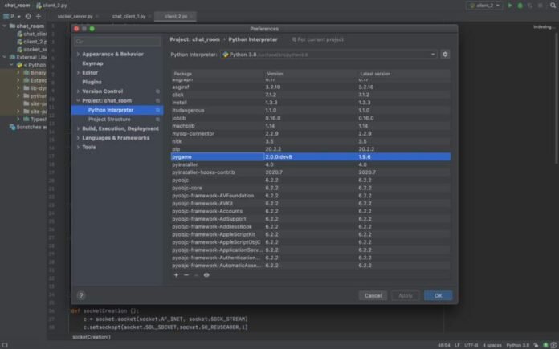Screen dimensions: 559x349
Task: Click the minus icon to uninstall package
Action: click(186, 275)
